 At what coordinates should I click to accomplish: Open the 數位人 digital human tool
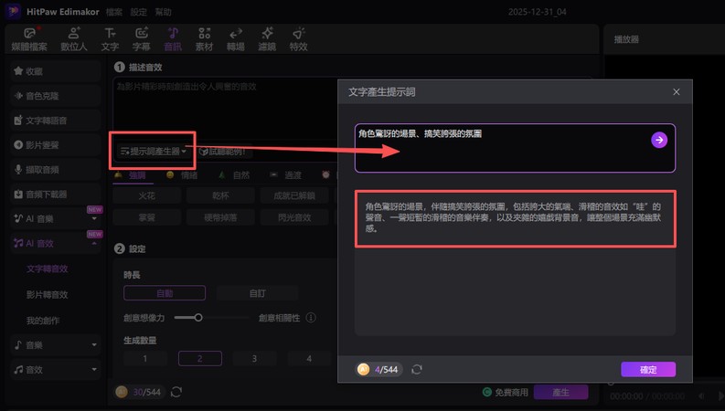(x=74, y=39)
